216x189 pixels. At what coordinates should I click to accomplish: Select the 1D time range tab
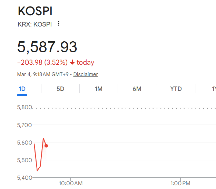pyautogui.click(x=22, y=89)
